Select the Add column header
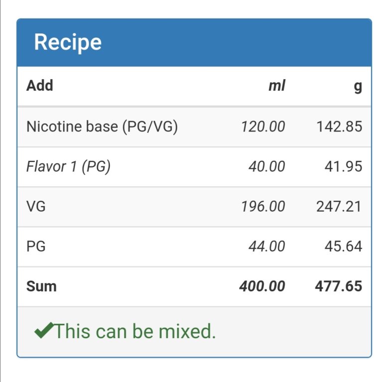This screenshot has height=382, width=388. (x=40, y=86)
